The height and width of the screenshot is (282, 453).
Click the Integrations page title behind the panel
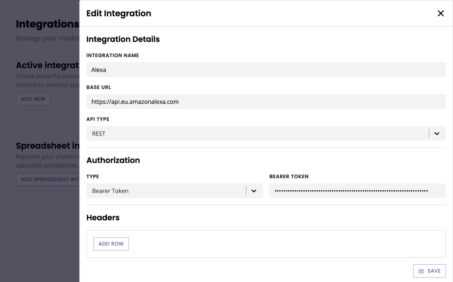point(47,24)
